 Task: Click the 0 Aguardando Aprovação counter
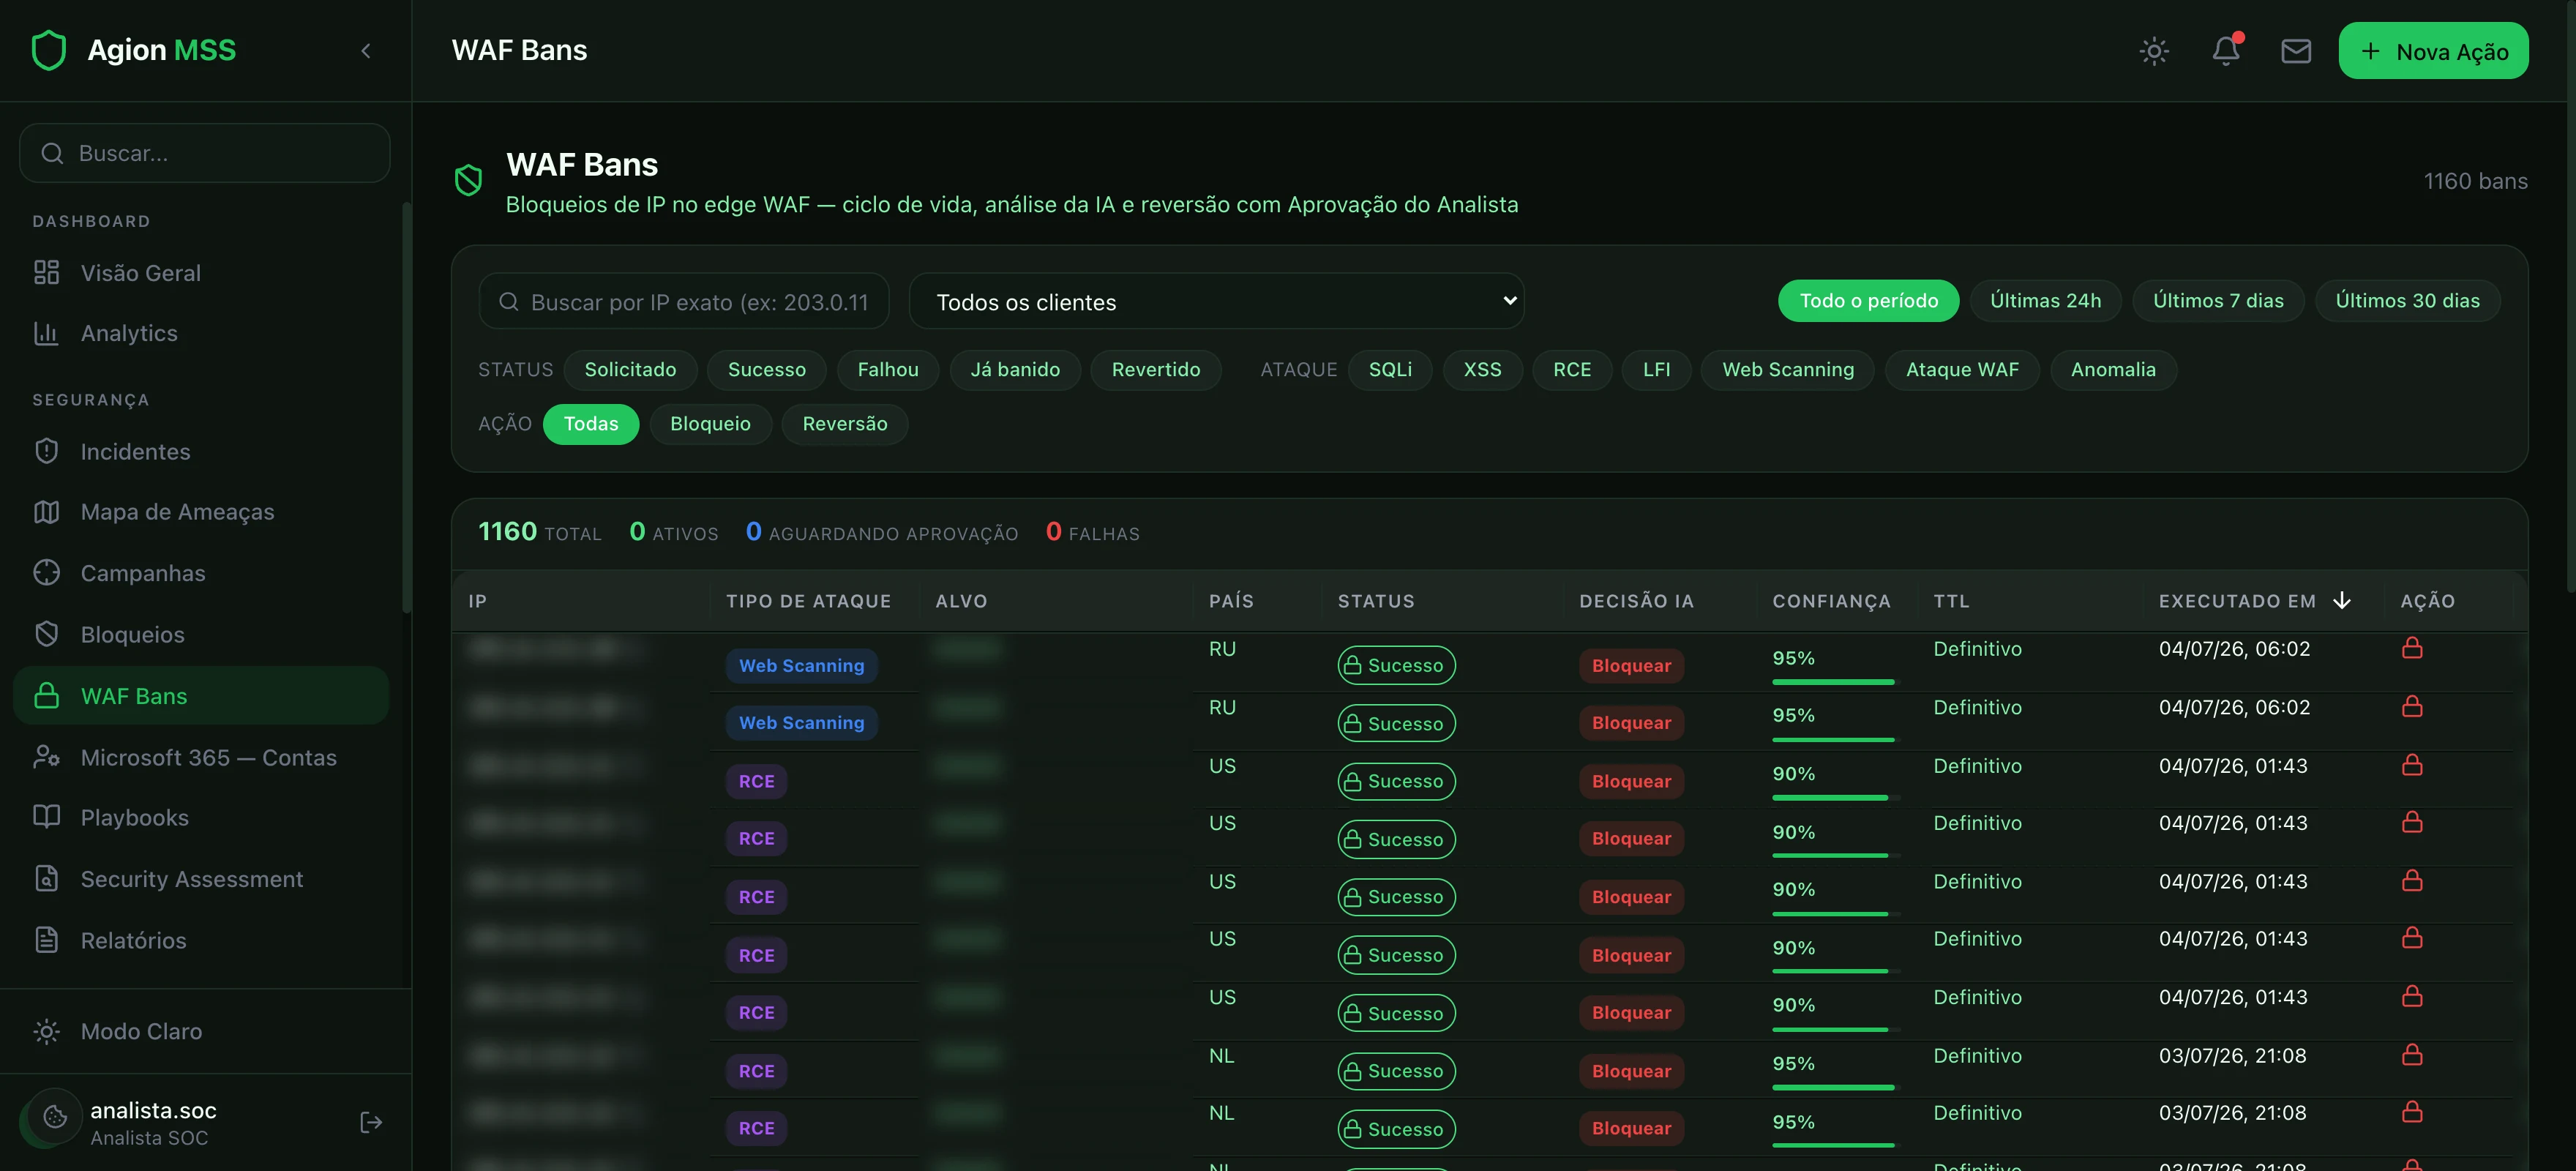882,532
